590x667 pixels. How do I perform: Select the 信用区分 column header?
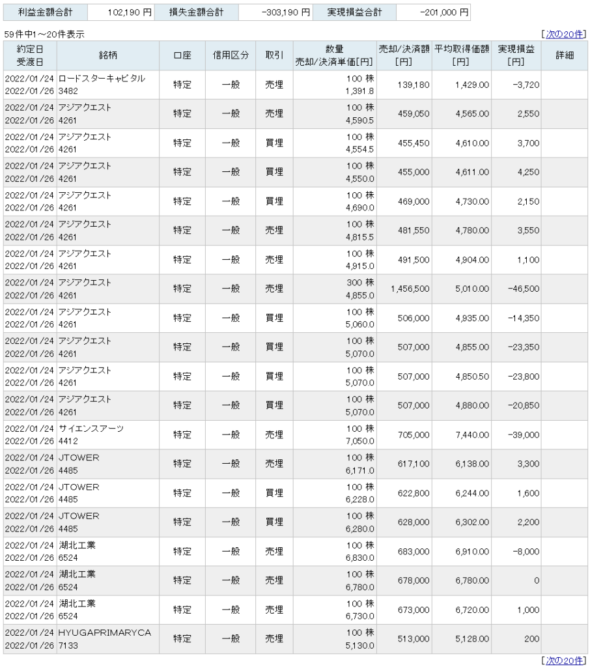231,55
